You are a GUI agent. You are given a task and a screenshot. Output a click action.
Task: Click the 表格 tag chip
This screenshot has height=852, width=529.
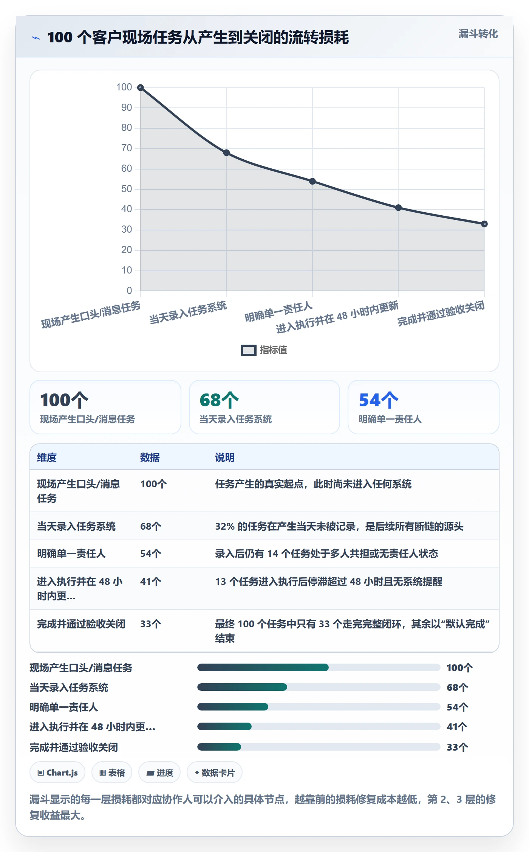112,773
